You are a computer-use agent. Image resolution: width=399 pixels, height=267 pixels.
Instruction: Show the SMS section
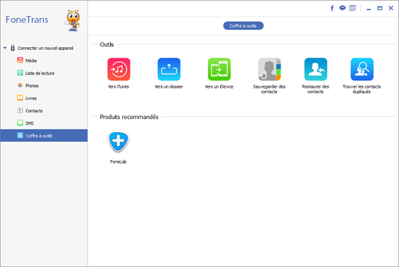pyautogui.click(x=25, y=123)
